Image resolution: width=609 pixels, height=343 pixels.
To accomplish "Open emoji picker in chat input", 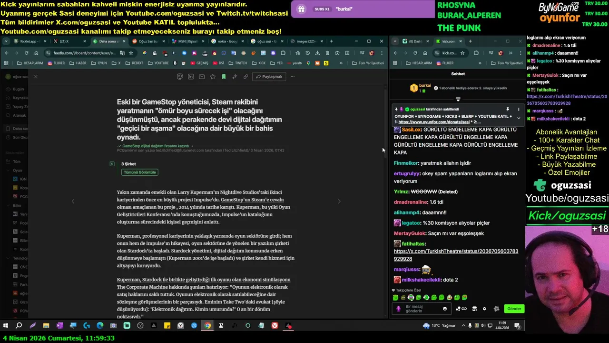I will [x=445, y=309].
